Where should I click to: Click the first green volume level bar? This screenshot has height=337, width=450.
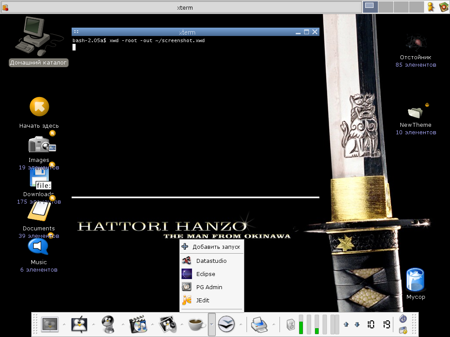click(x=301, y=325)
